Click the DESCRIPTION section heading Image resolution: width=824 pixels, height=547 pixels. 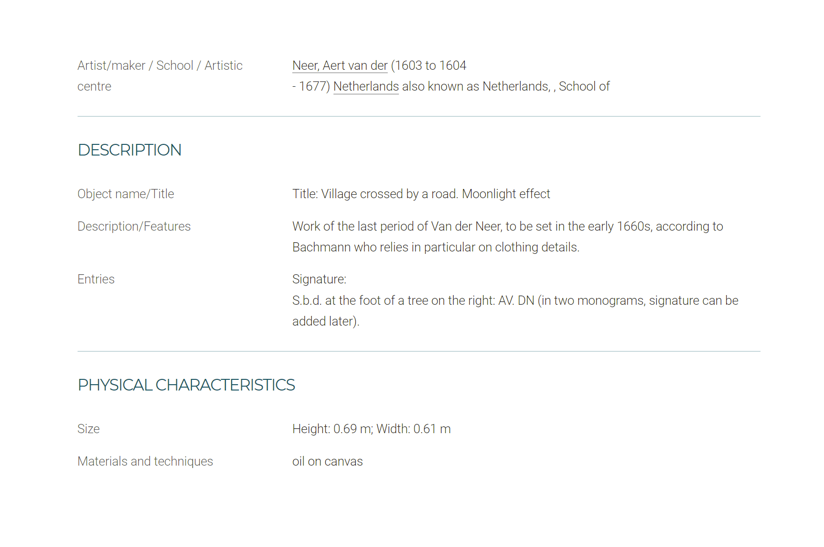click(129, 150)
